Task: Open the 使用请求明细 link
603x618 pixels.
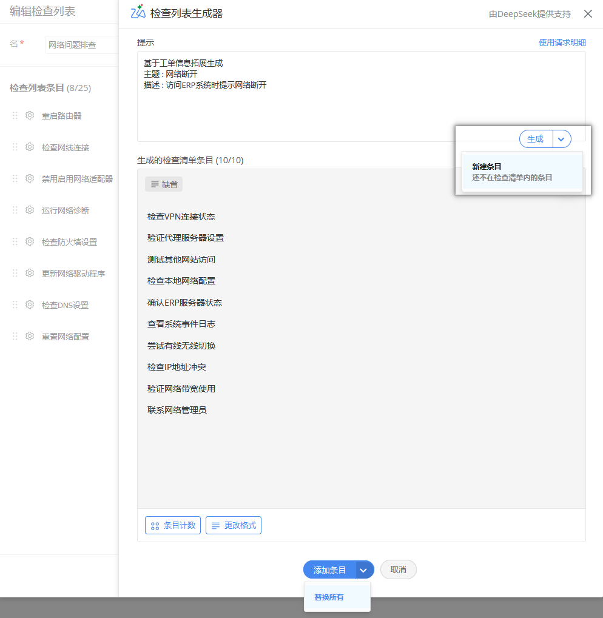Action: coord(562,42)
